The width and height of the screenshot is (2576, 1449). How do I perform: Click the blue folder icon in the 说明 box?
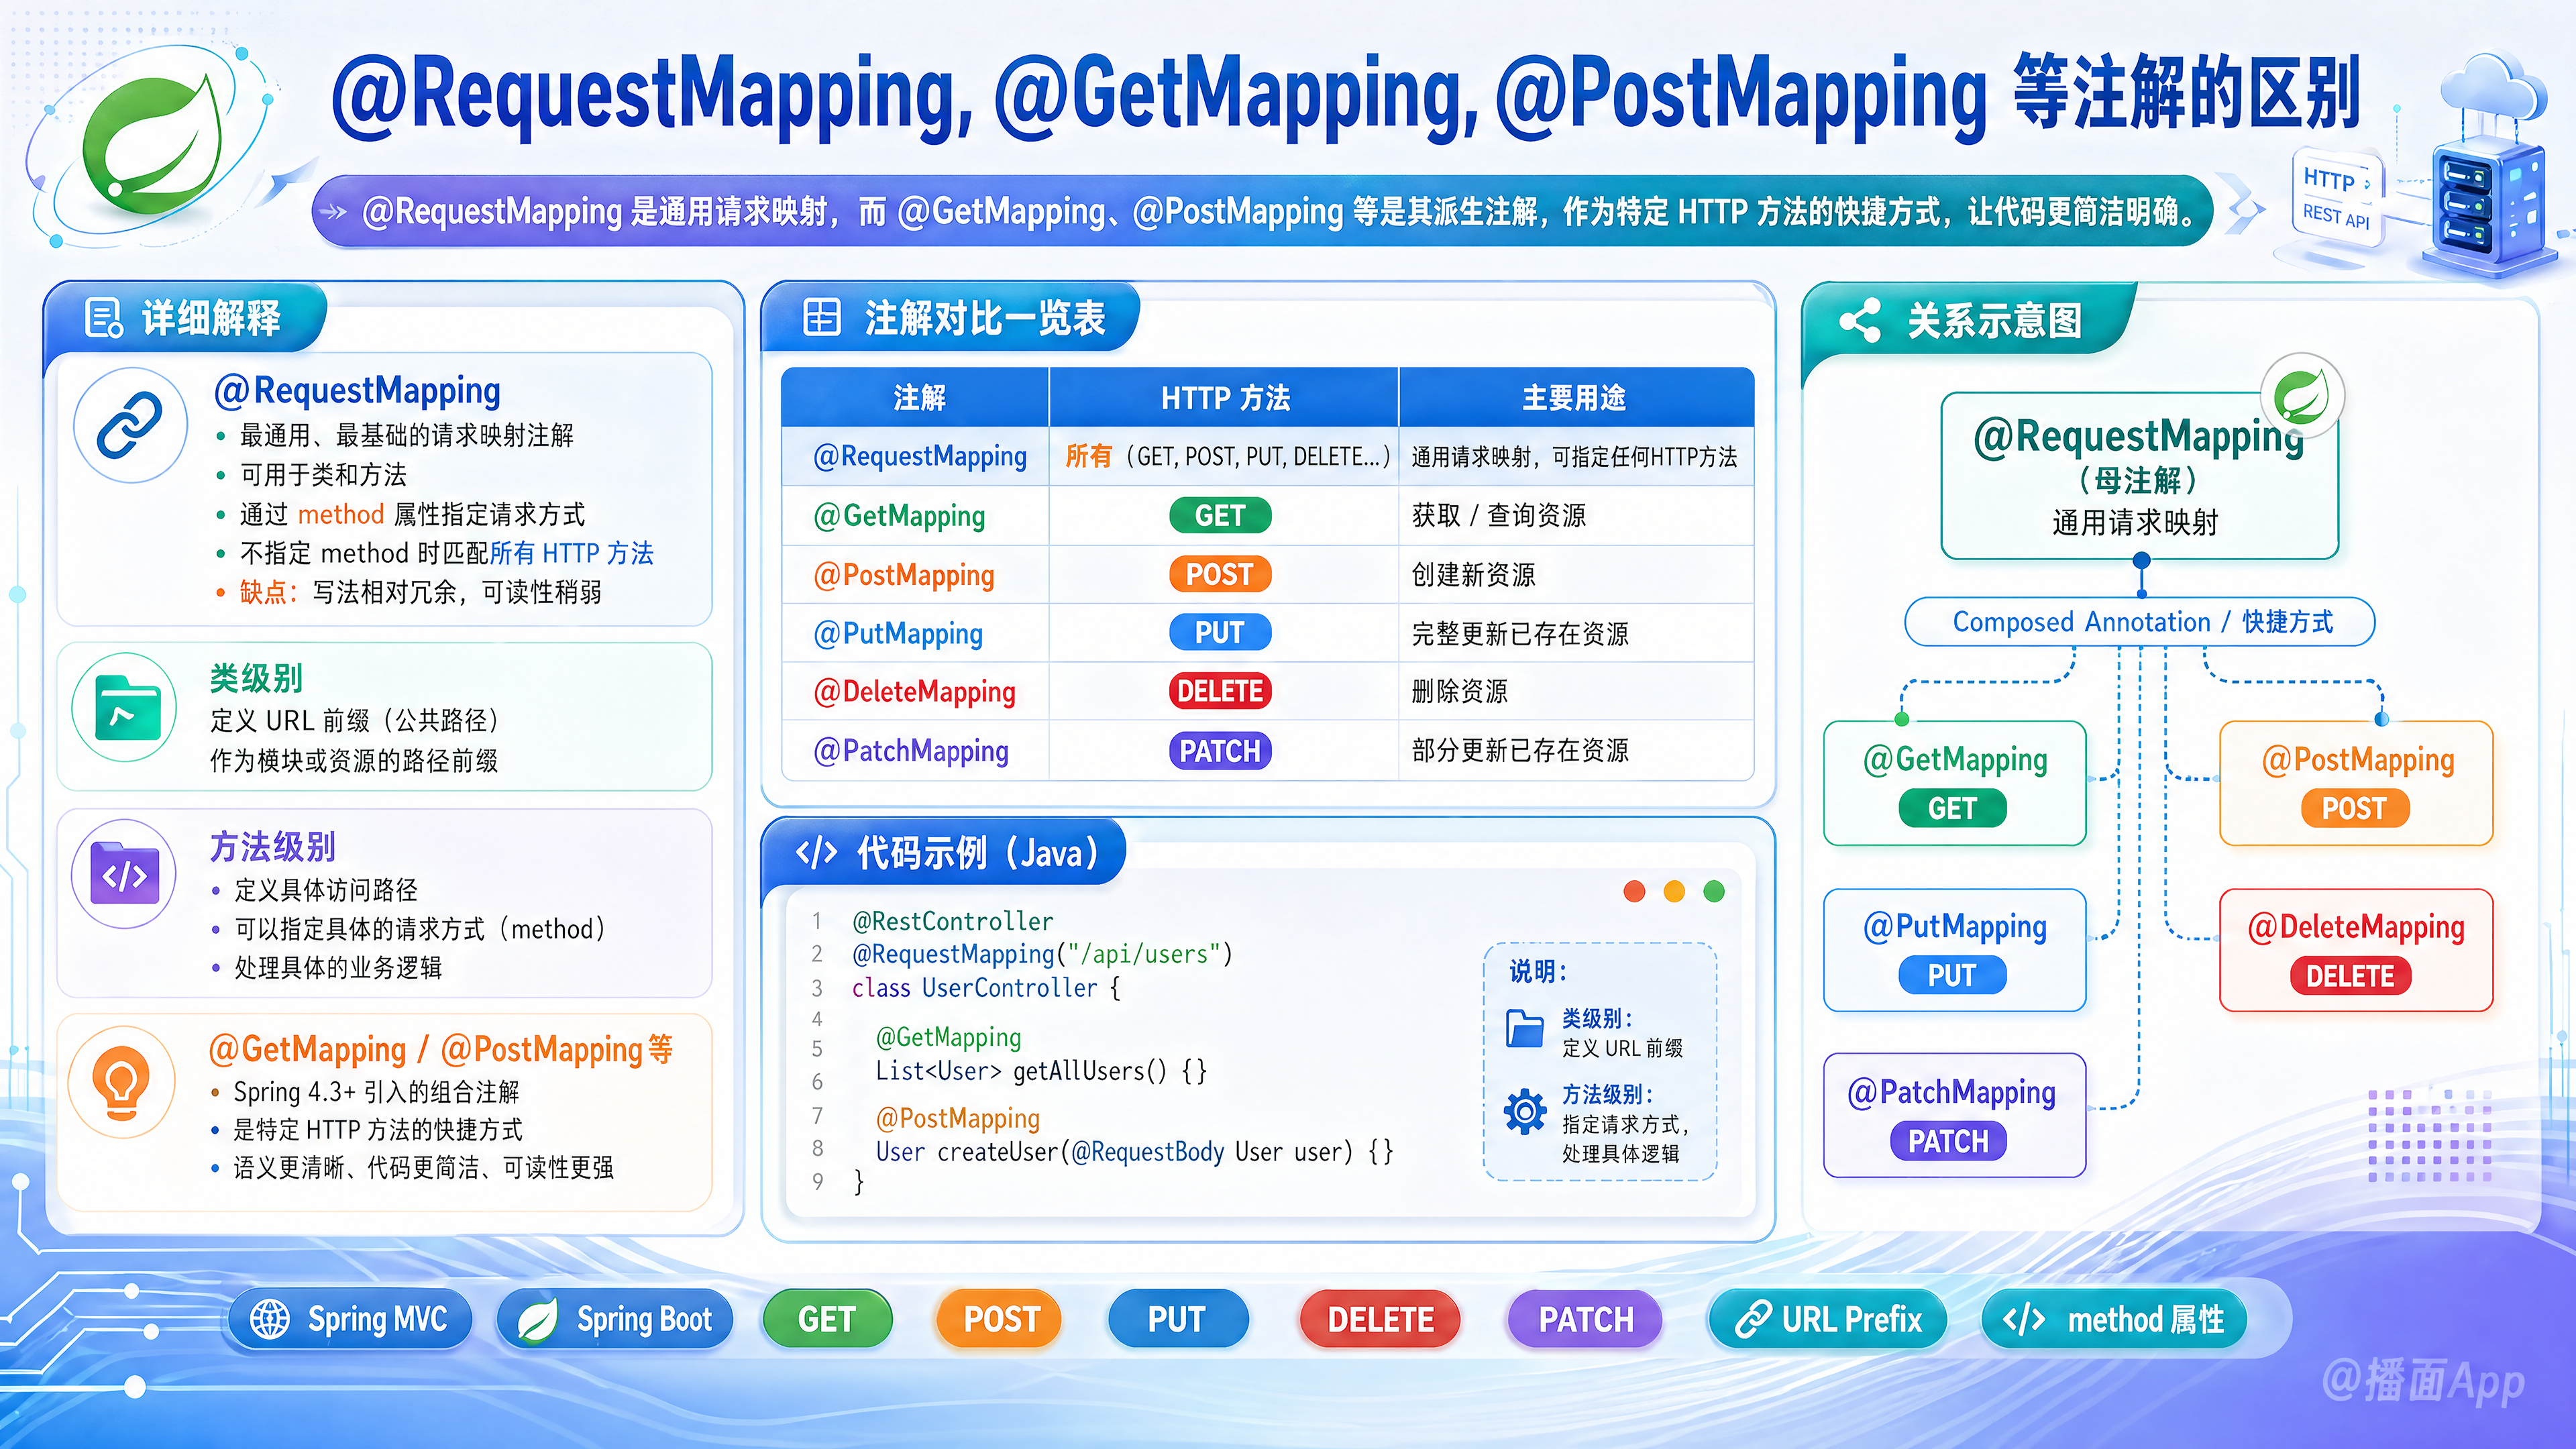click(1524, 1028)
